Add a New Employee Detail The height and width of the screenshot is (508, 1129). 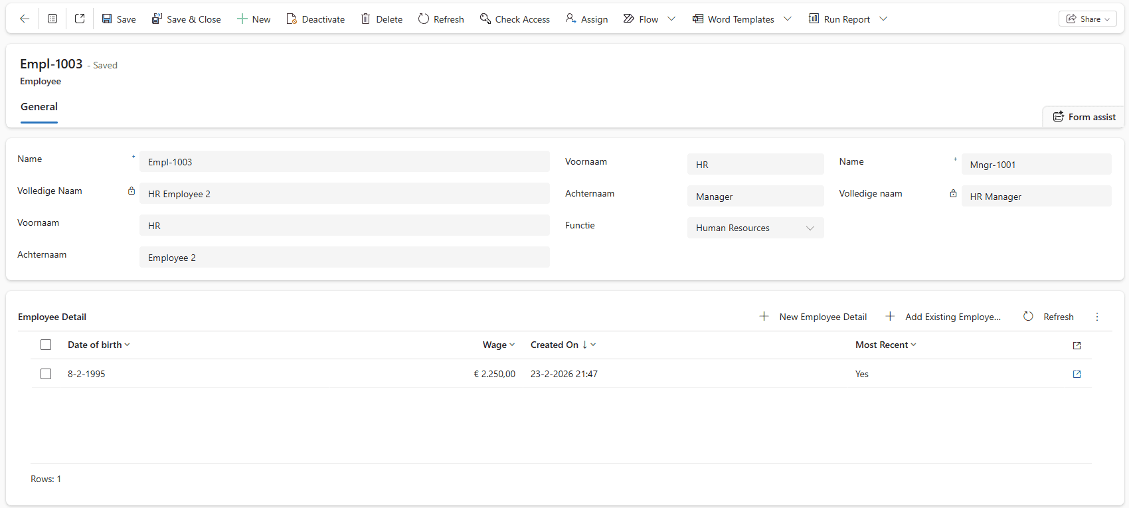(x=813, y=317)
